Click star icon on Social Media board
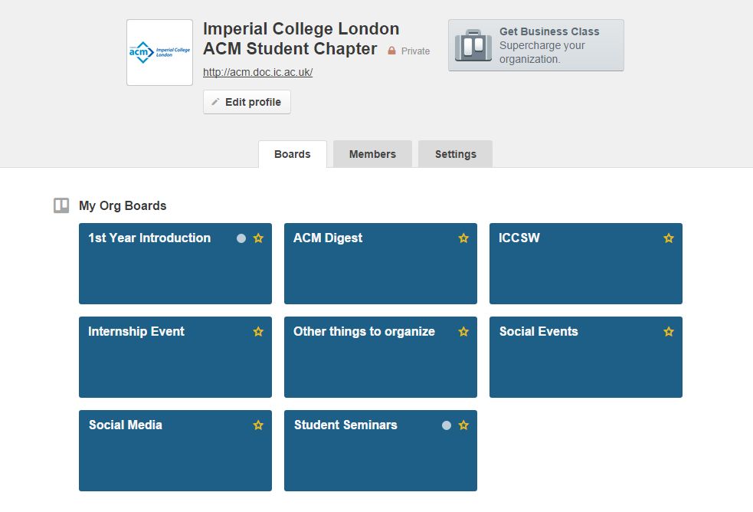 258,425
